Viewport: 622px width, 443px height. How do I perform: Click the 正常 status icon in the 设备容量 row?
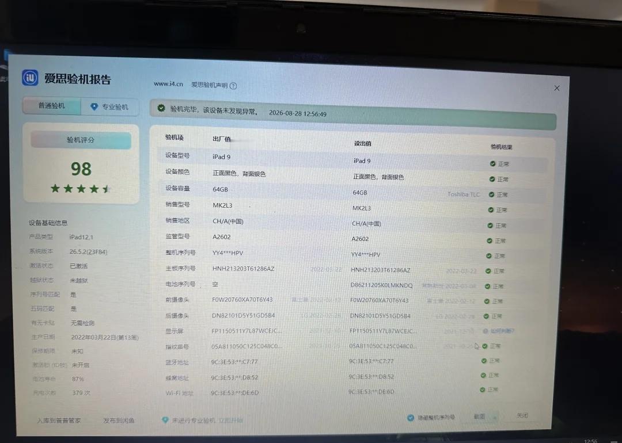click(x=491, y=194)
